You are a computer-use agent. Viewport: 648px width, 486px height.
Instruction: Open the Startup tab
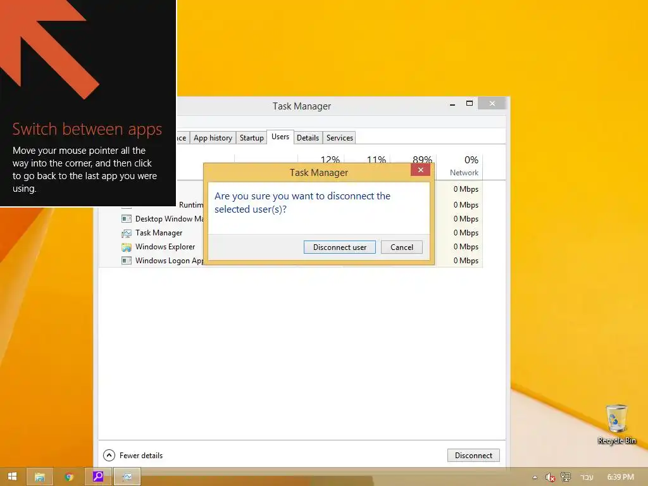click(x=251, y=137)
